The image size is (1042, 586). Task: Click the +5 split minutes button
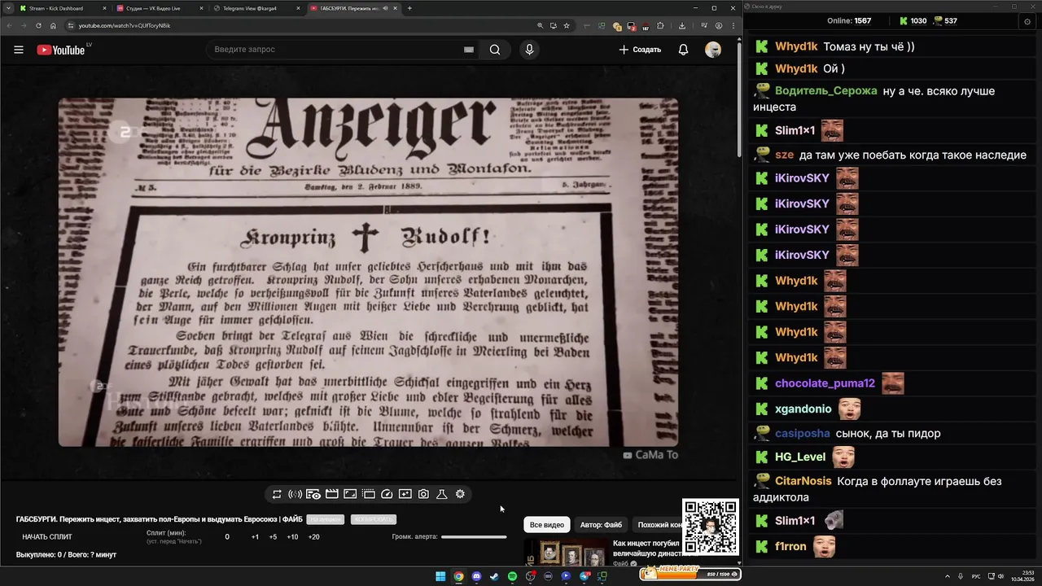(x=273, y=537)
